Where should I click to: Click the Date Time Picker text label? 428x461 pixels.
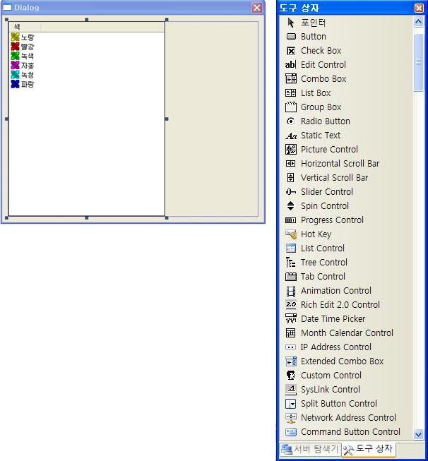(x=333, y=318)
